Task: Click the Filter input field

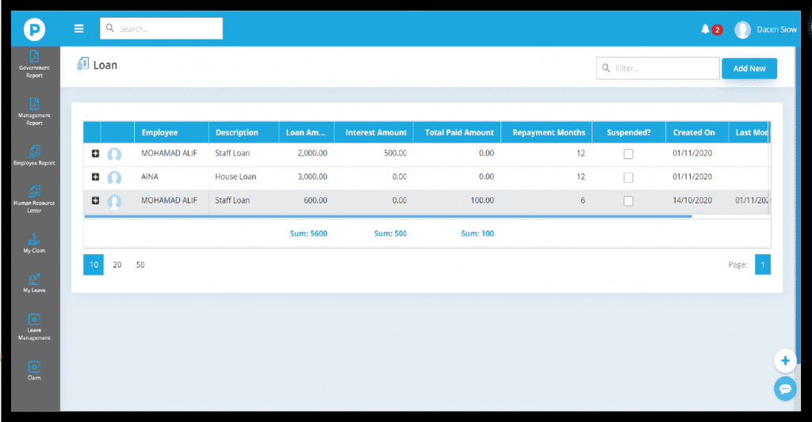Action: tap(663, 69)
